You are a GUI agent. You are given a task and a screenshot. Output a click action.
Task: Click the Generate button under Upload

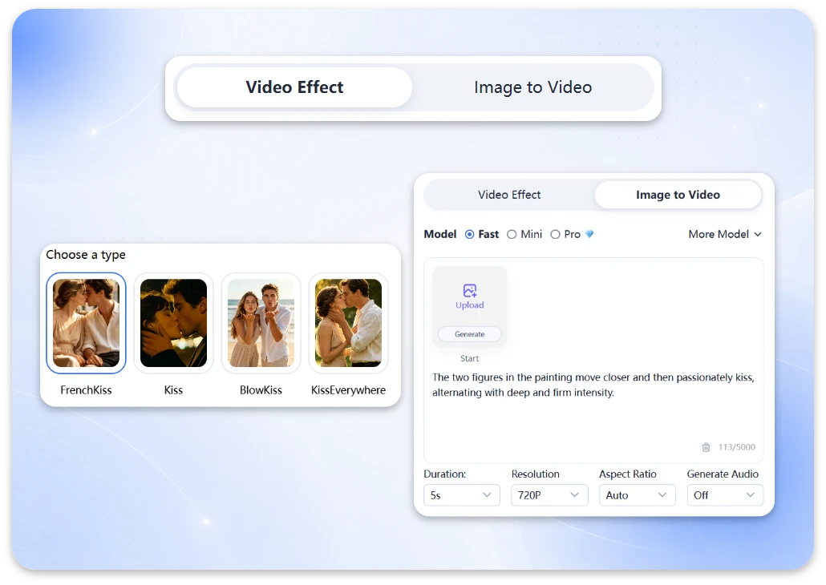point(469,334)
